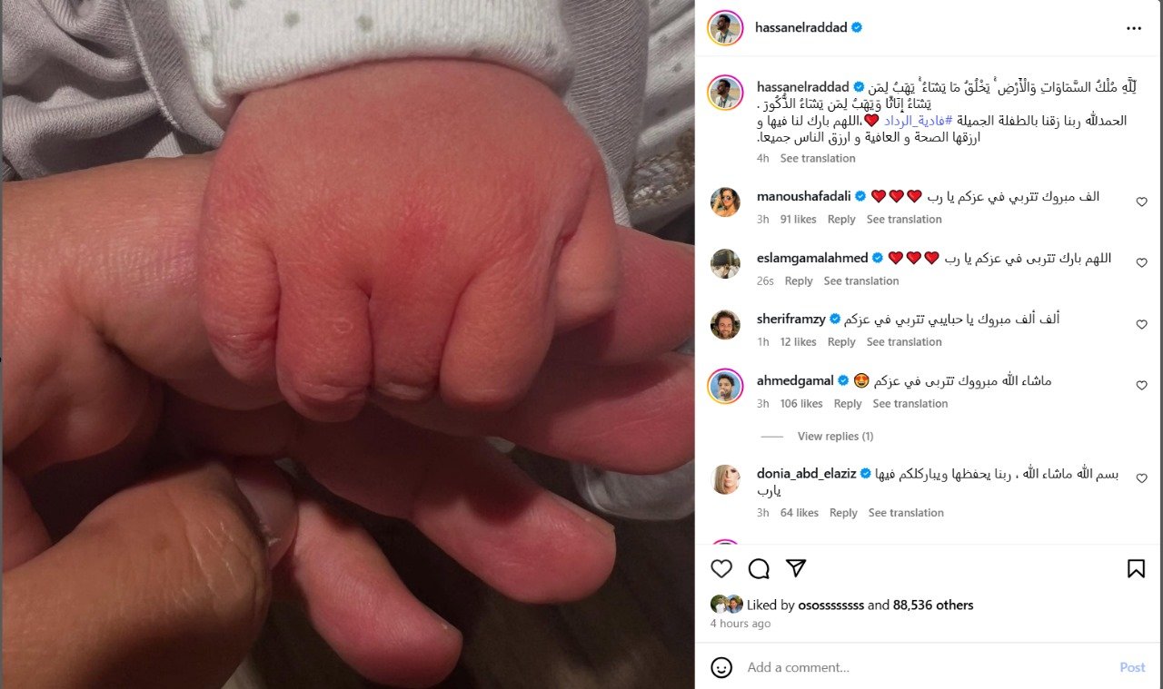Like ahmedgamal's comment heart
This screenshot has height=689, width=1163.
[1141, 386]
